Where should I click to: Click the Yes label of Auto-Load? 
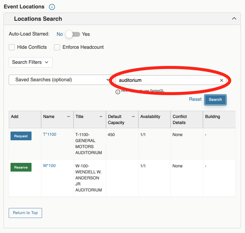(x=86, y=34)
